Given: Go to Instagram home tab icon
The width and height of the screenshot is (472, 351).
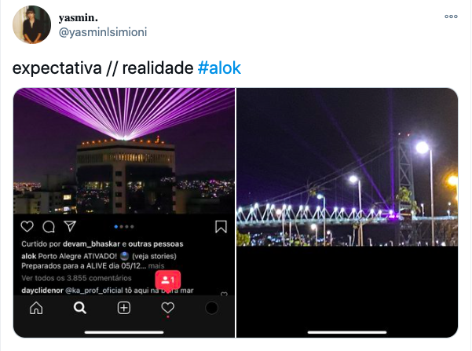Looking at the screenshot, I should pyautogui.click(x=36, y=308).
